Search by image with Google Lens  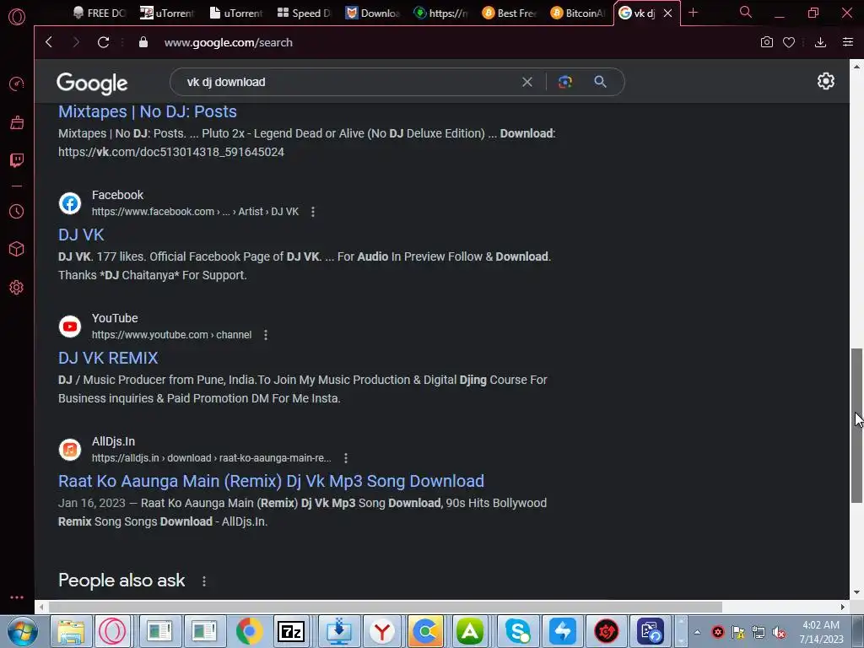[x=564, y=82]
